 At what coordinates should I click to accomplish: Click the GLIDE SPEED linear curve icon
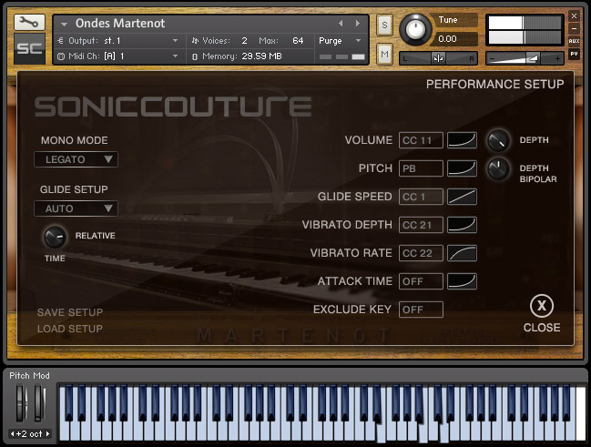click(x=462, y=197)
